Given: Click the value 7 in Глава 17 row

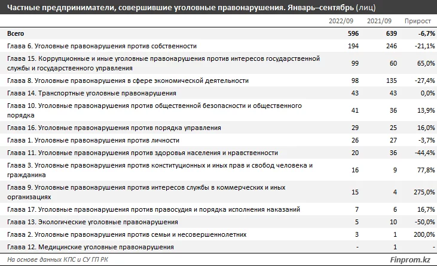Looking at the screenshot, I should click(x=357, y=209).
